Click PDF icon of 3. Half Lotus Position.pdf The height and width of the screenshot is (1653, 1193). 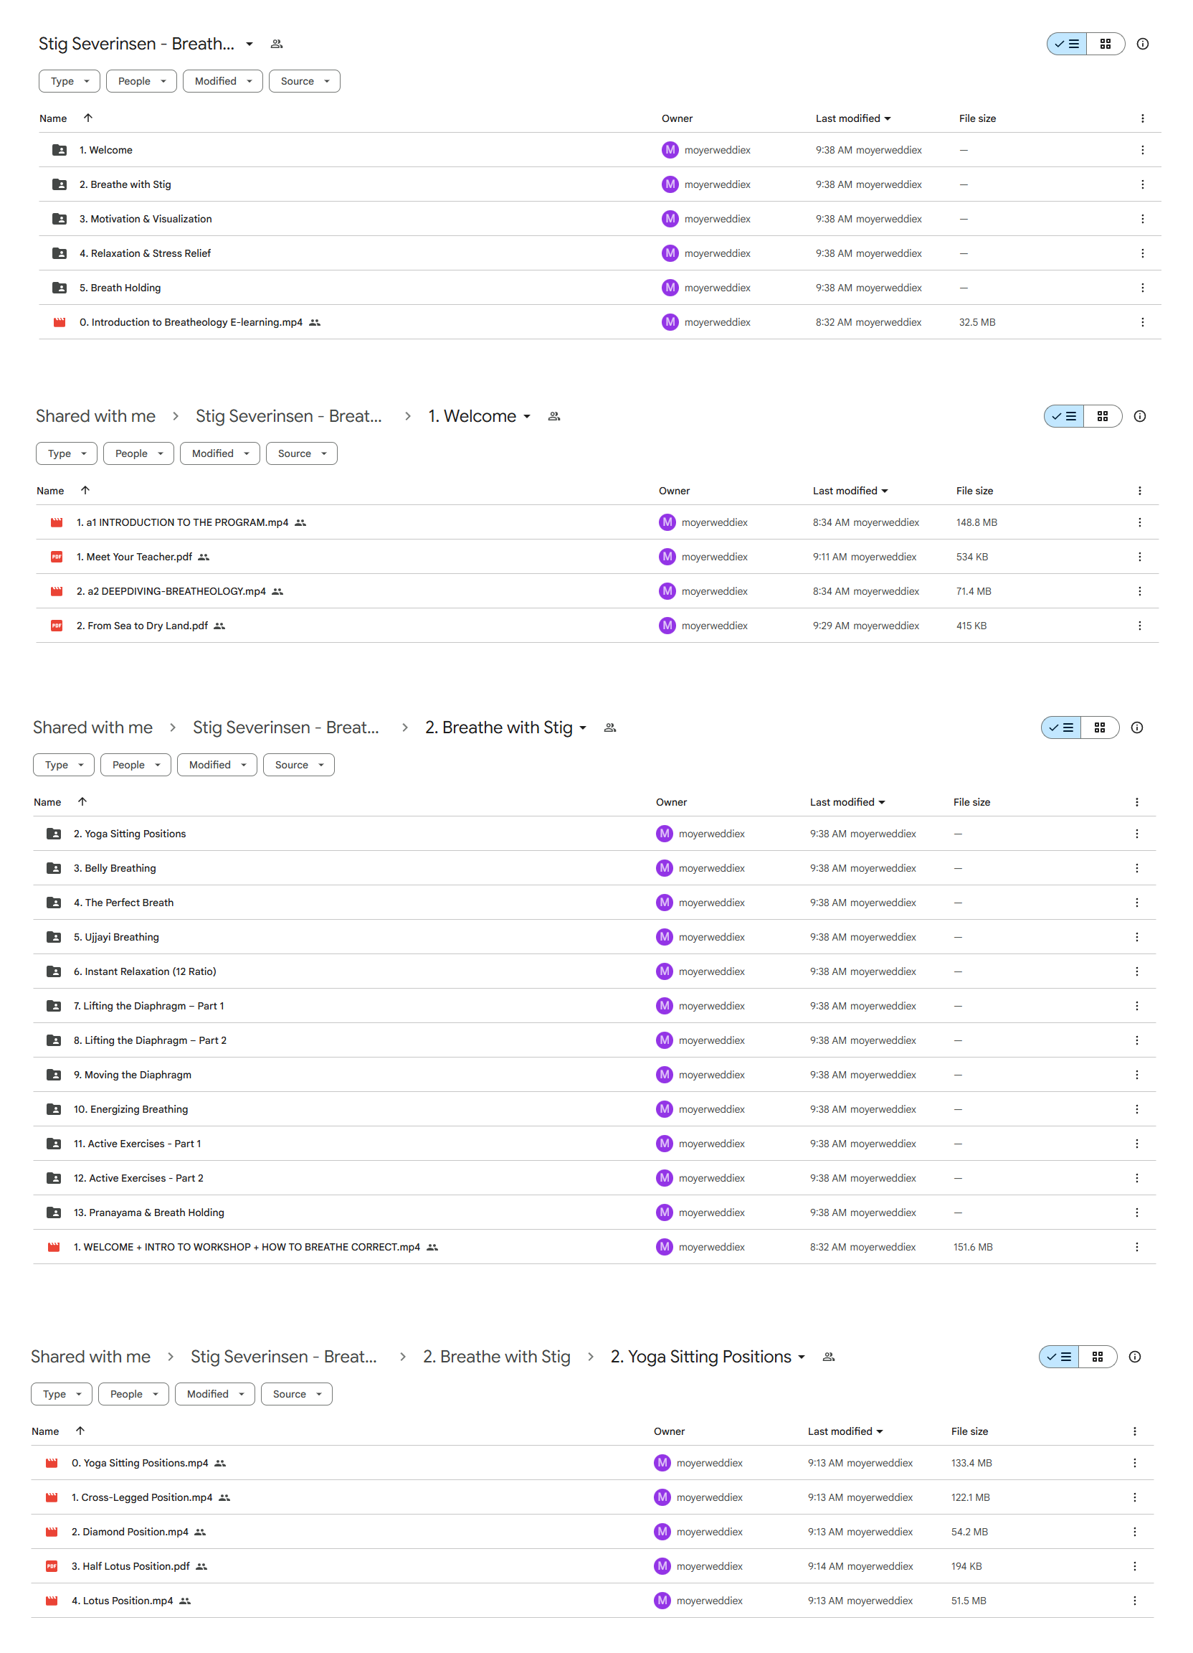[x=52, y=1566]
